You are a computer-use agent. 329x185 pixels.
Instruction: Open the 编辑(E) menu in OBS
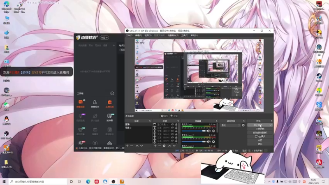(x=139, y=35)
